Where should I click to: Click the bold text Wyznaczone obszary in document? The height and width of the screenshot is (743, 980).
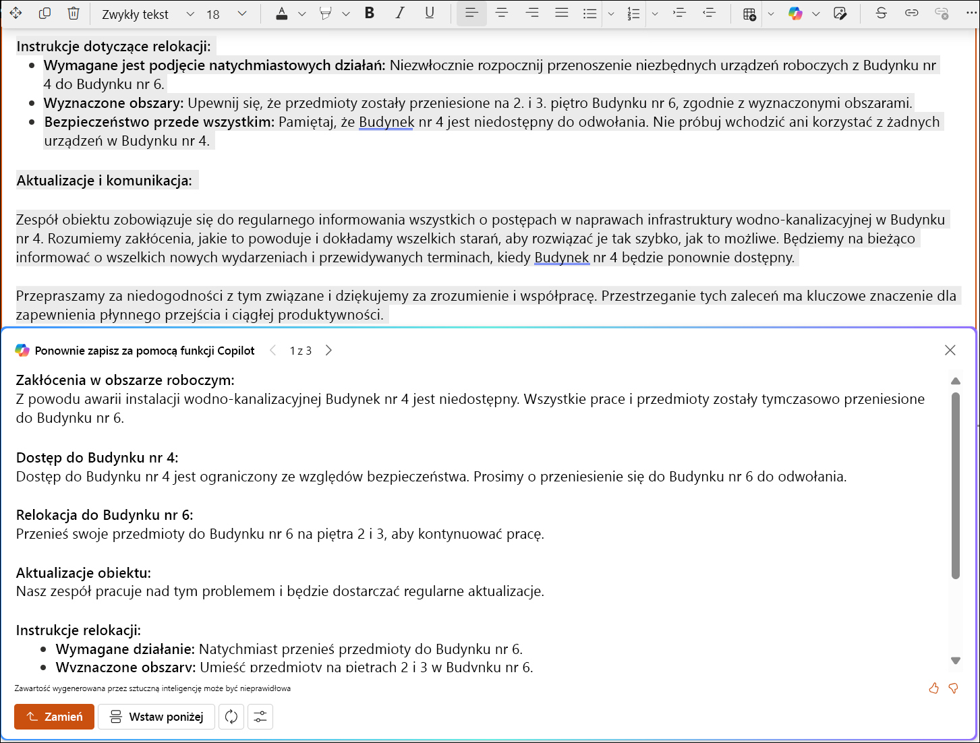pyautogui.click(x=113, y=103)
